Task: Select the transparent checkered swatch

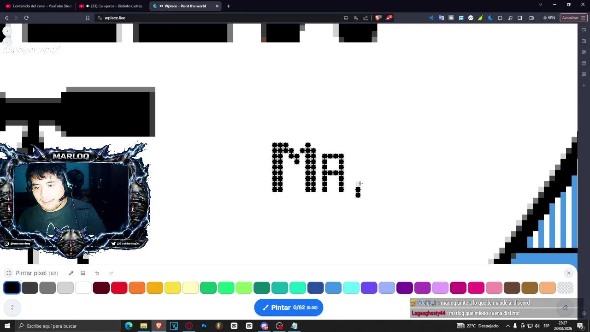Action: tap(565, 288)
